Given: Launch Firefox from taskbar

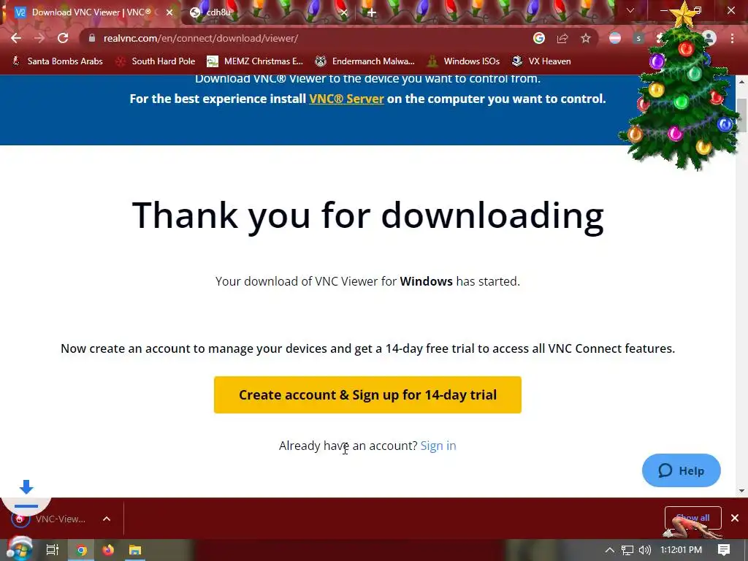Looking at the screenshot, I should pyautogui.click(x=108, y=550).
